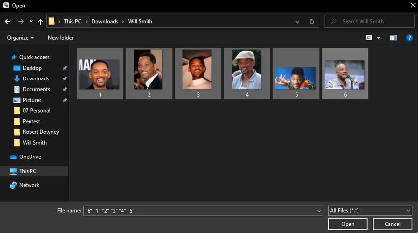
Task: Select Downloads in the address path
Action: tap(105, 21)
